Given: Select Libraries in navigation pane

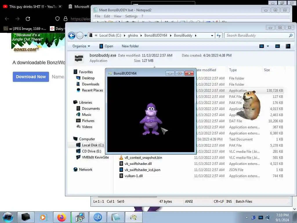Looking at the screenshot, I should [x=86, y=102].
